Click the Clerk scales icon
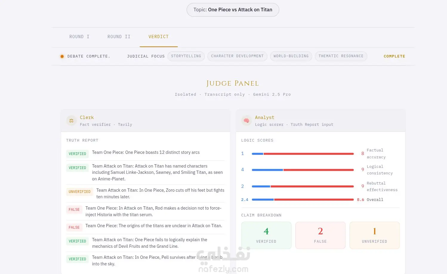Viewport: 447px width, 274px height. coord(71,121)
